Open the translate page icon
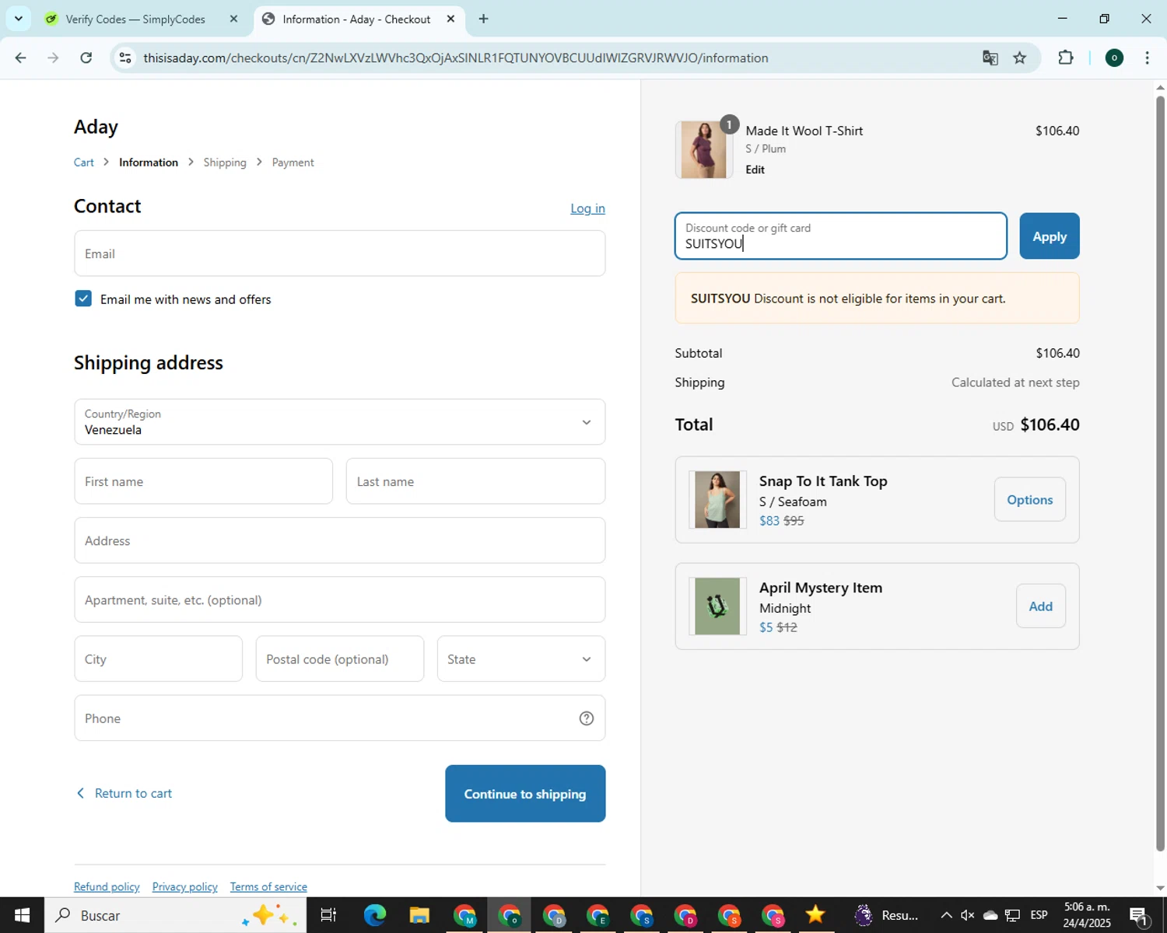Screen dimensions: 1167x933 pos(990,58)
